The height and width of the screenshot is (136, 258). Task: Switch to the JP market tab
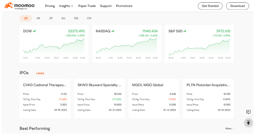pos(51,18)
